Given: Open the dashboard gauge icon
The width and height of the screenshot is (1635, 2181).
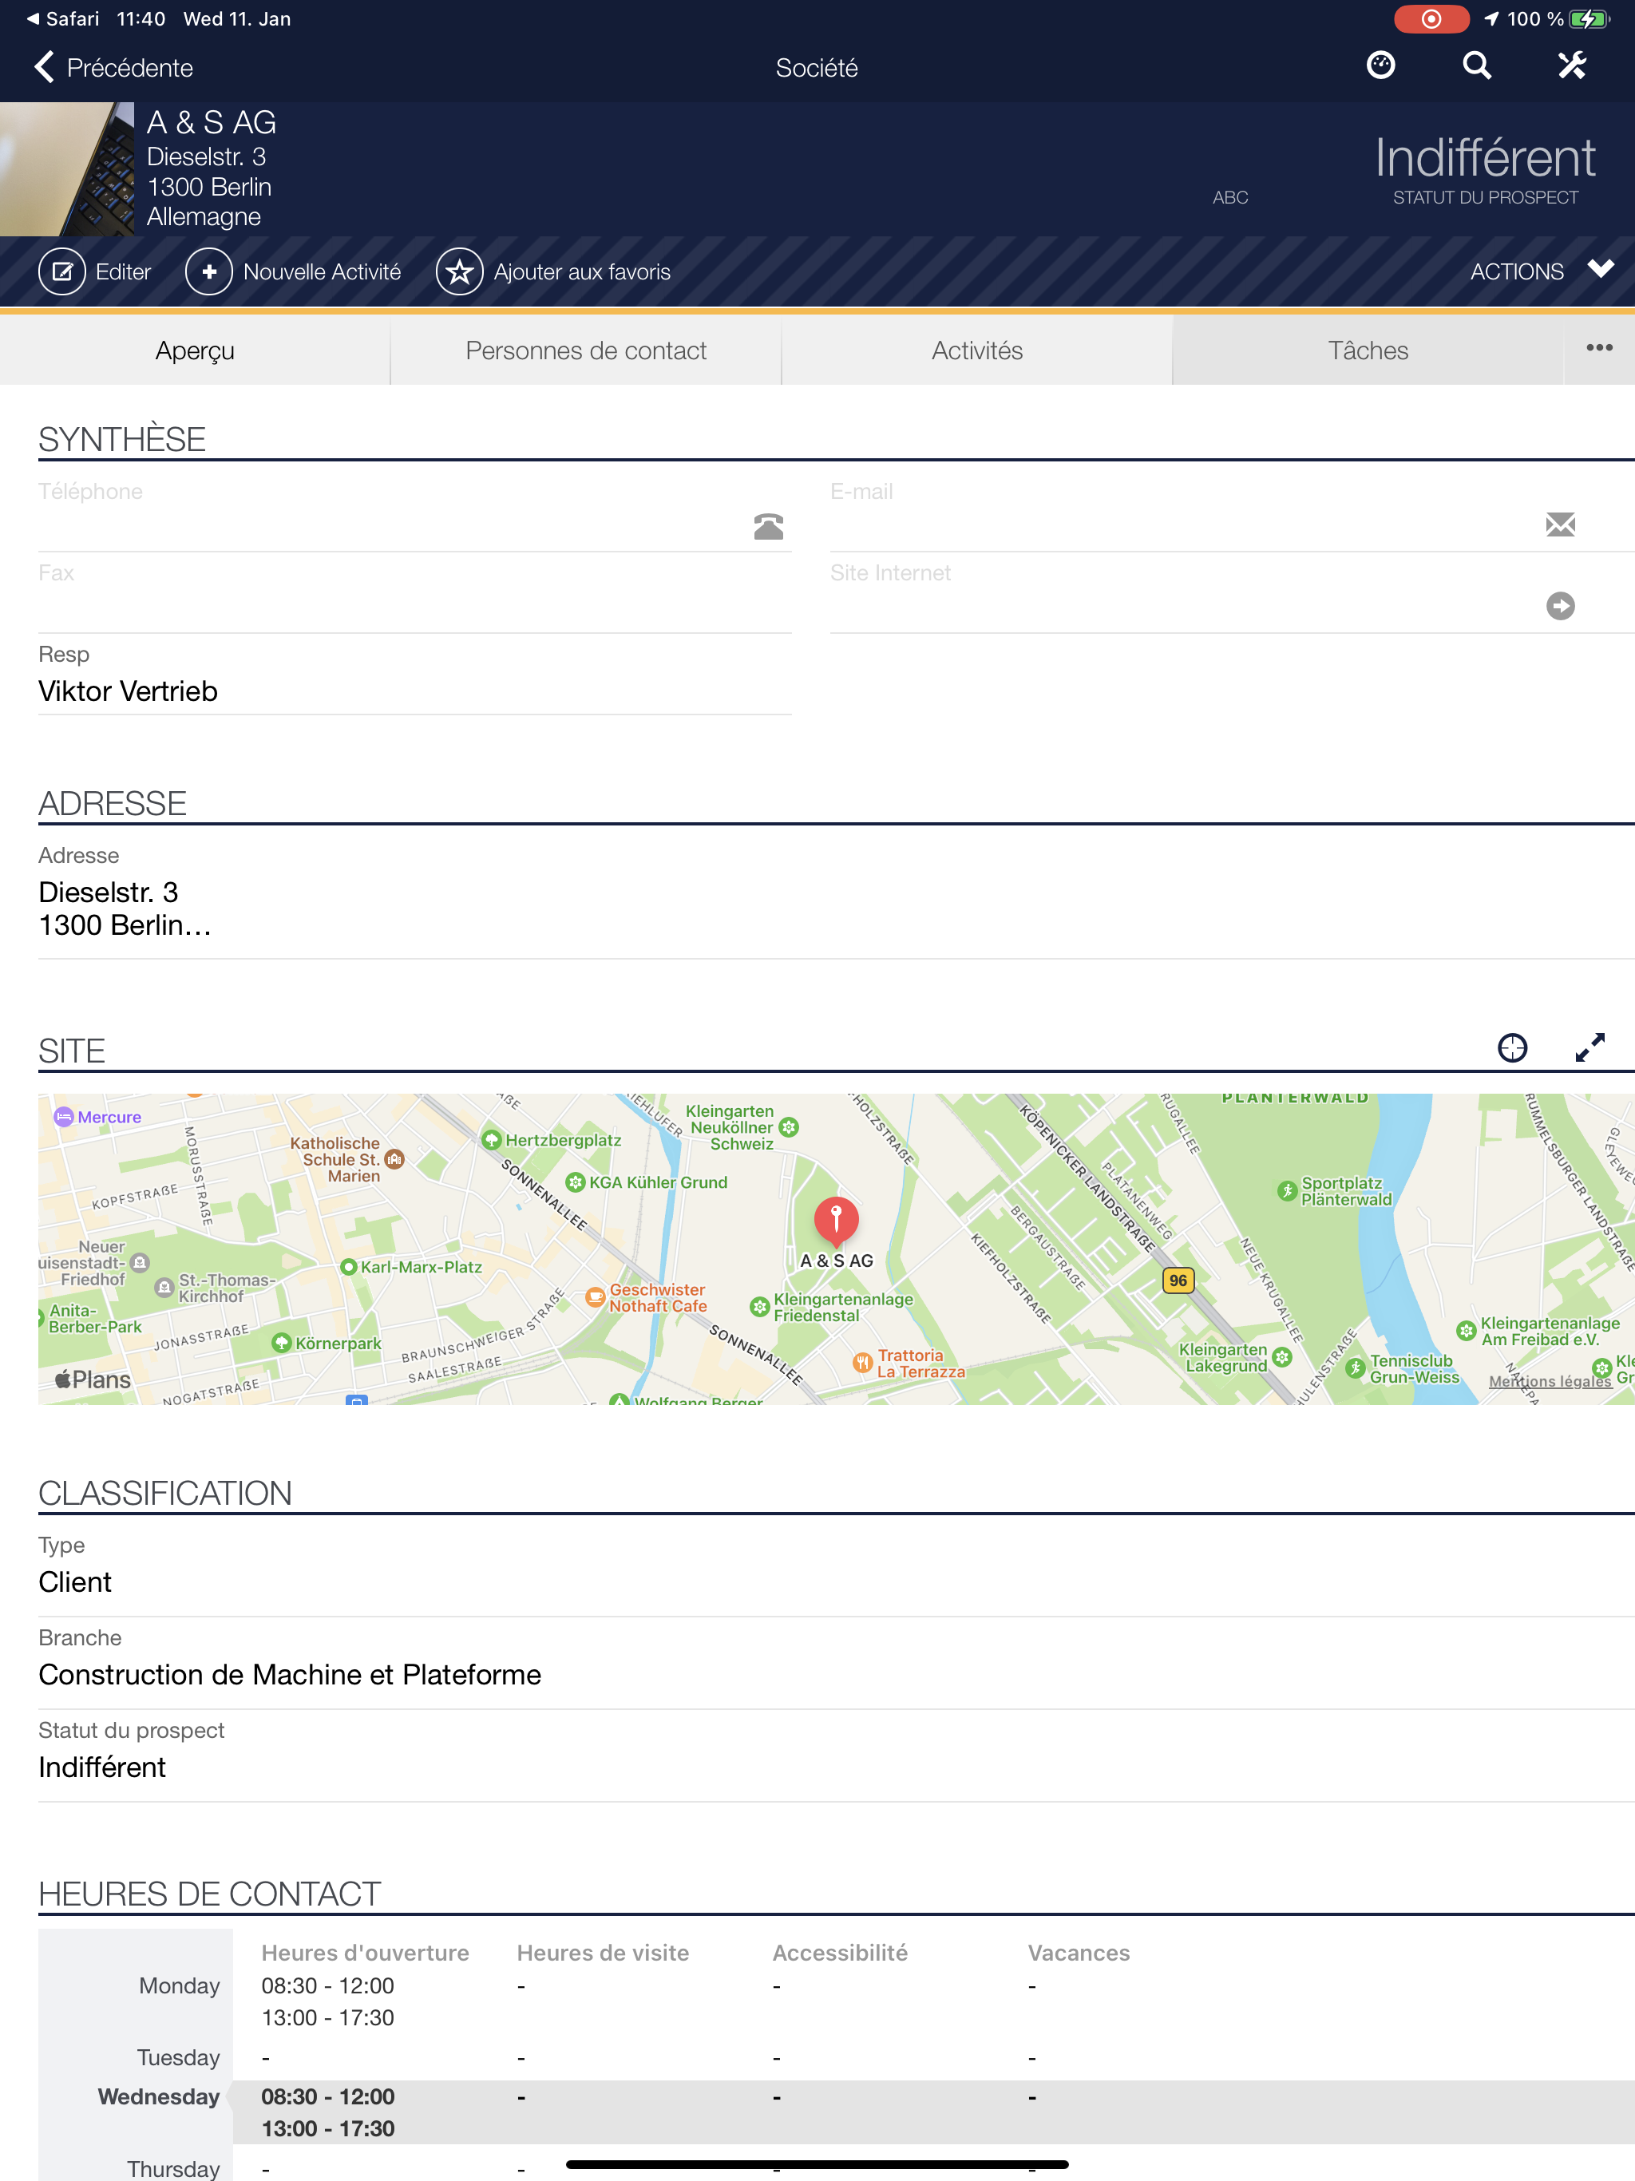Looking at the screenshot, I should click(1380, 66).
